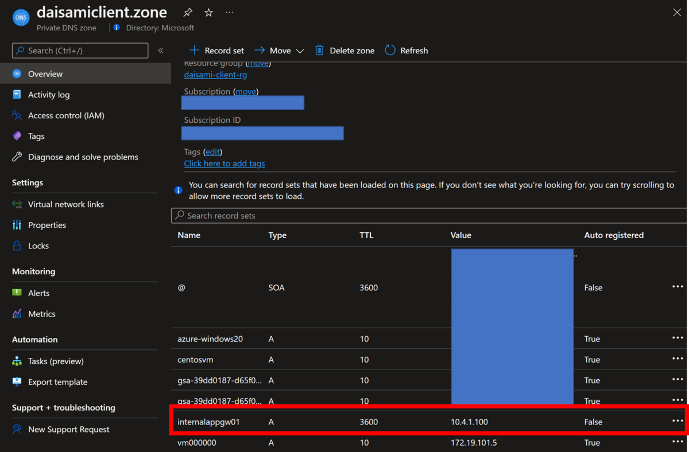
Task: Open Tasks (preview)
Action: [56, 361]
